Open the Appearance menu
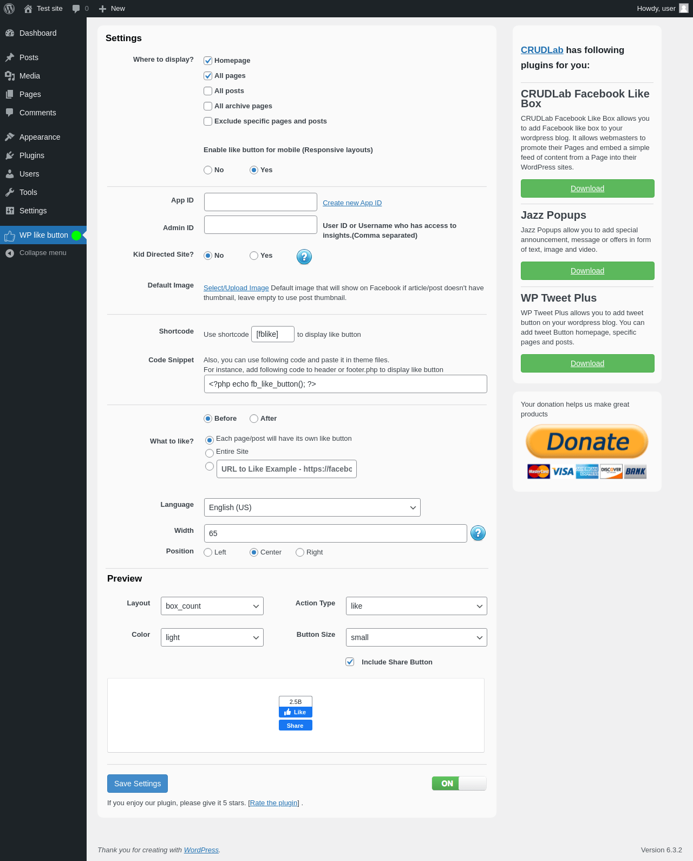The height and width of the screenshot is (861, 693). point(43,137)
